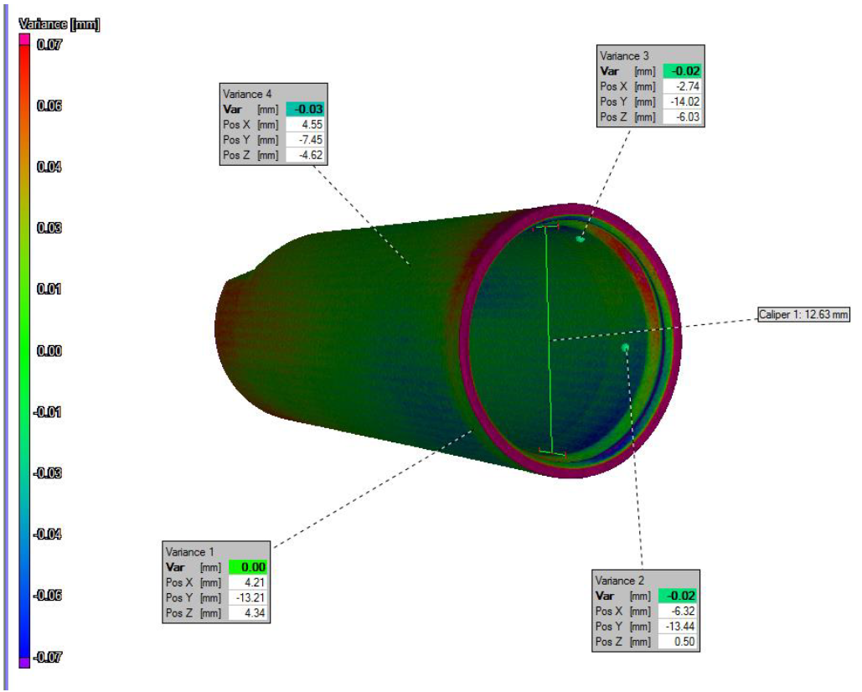Click the -0.07 legend label at bottom
The image size is (862, 692).
point(47,656)
